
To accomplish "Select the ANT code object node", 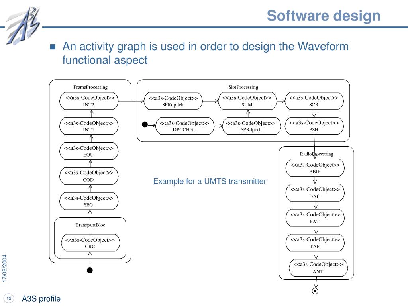I will click(x=318, y=268).
